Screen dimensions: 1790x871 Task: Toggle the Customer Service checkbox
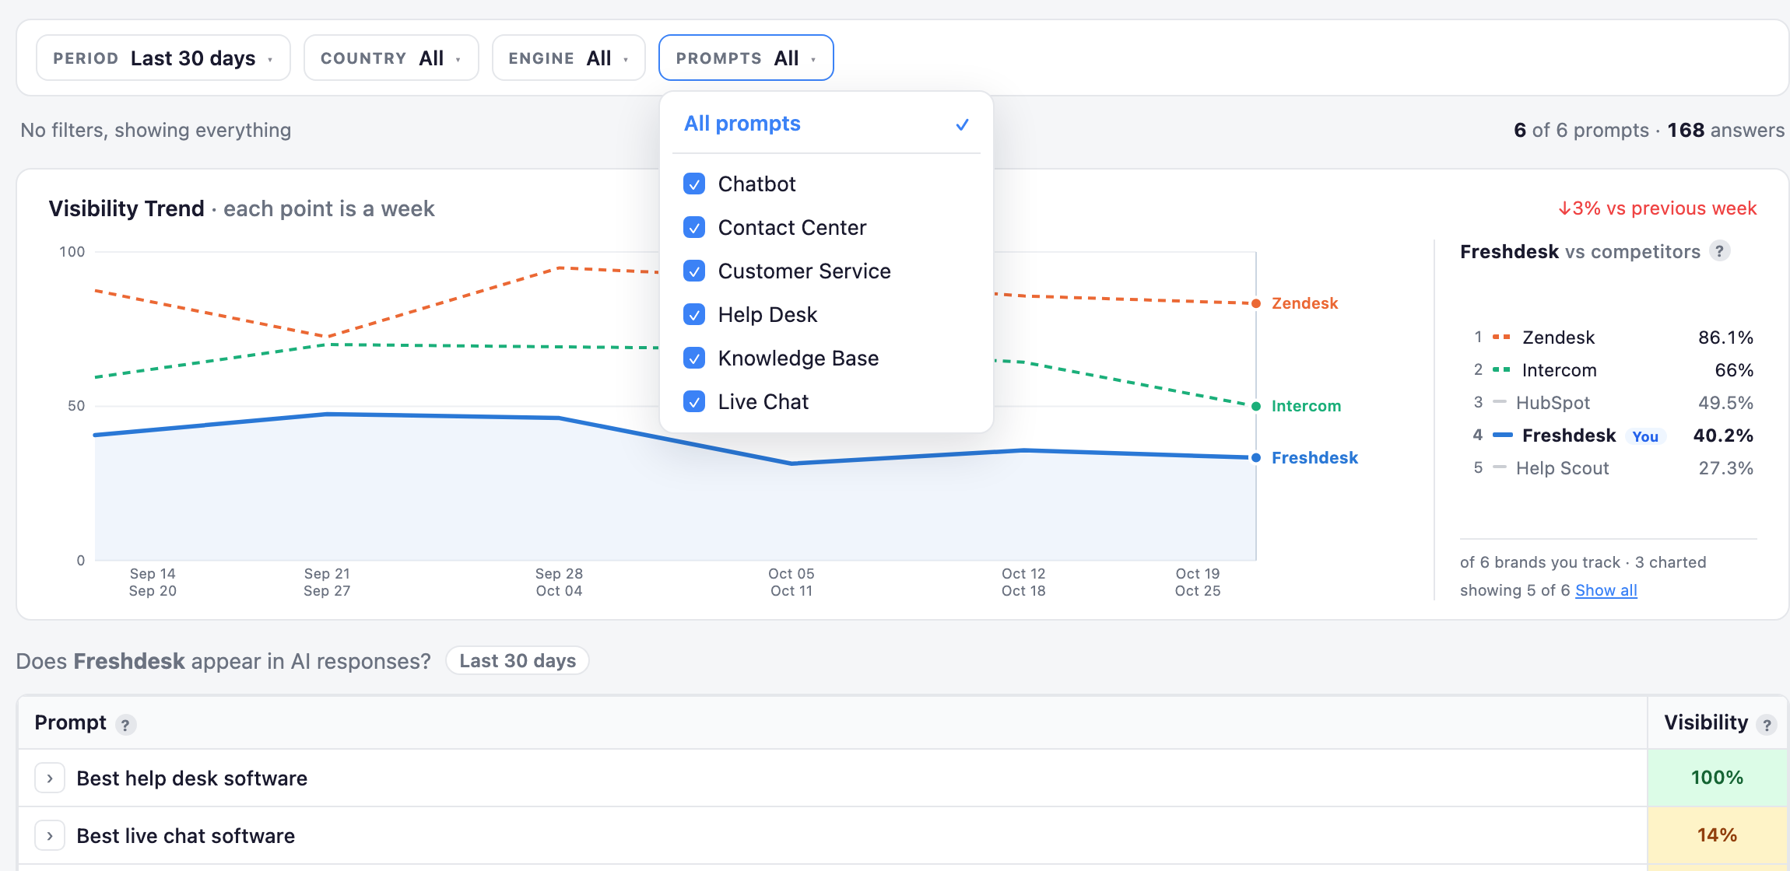click(x=694, y=271)
